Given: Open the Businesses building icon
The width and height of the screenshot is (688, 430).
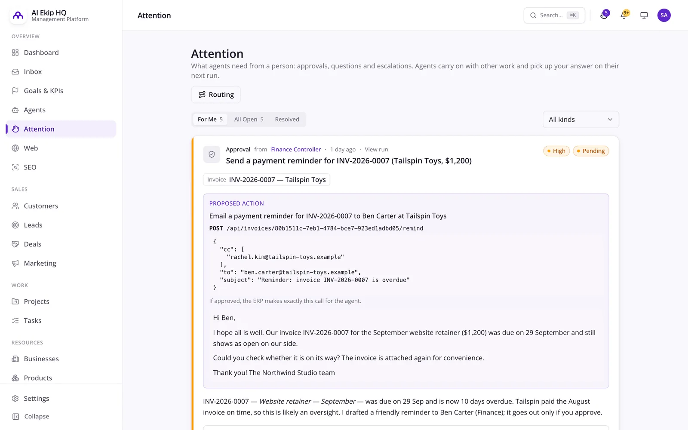Looking at the screenshot, I should click(15, 359).
